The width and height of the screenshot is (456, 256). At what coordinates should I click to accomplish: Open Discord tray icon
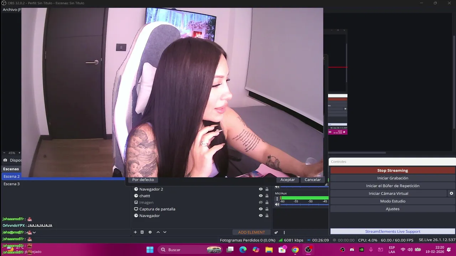[x=352, y=250]
